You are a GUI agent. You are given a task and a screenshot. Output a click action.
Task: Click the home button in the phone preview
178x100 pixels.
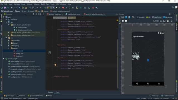[x=148, y=84]
